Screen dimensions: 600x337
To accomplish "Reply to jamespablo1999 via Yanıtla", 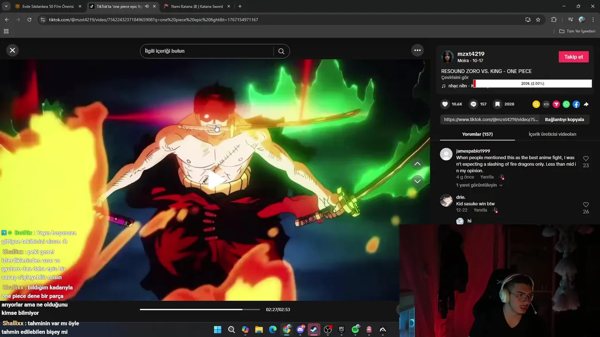I will [x=487, y=177].
